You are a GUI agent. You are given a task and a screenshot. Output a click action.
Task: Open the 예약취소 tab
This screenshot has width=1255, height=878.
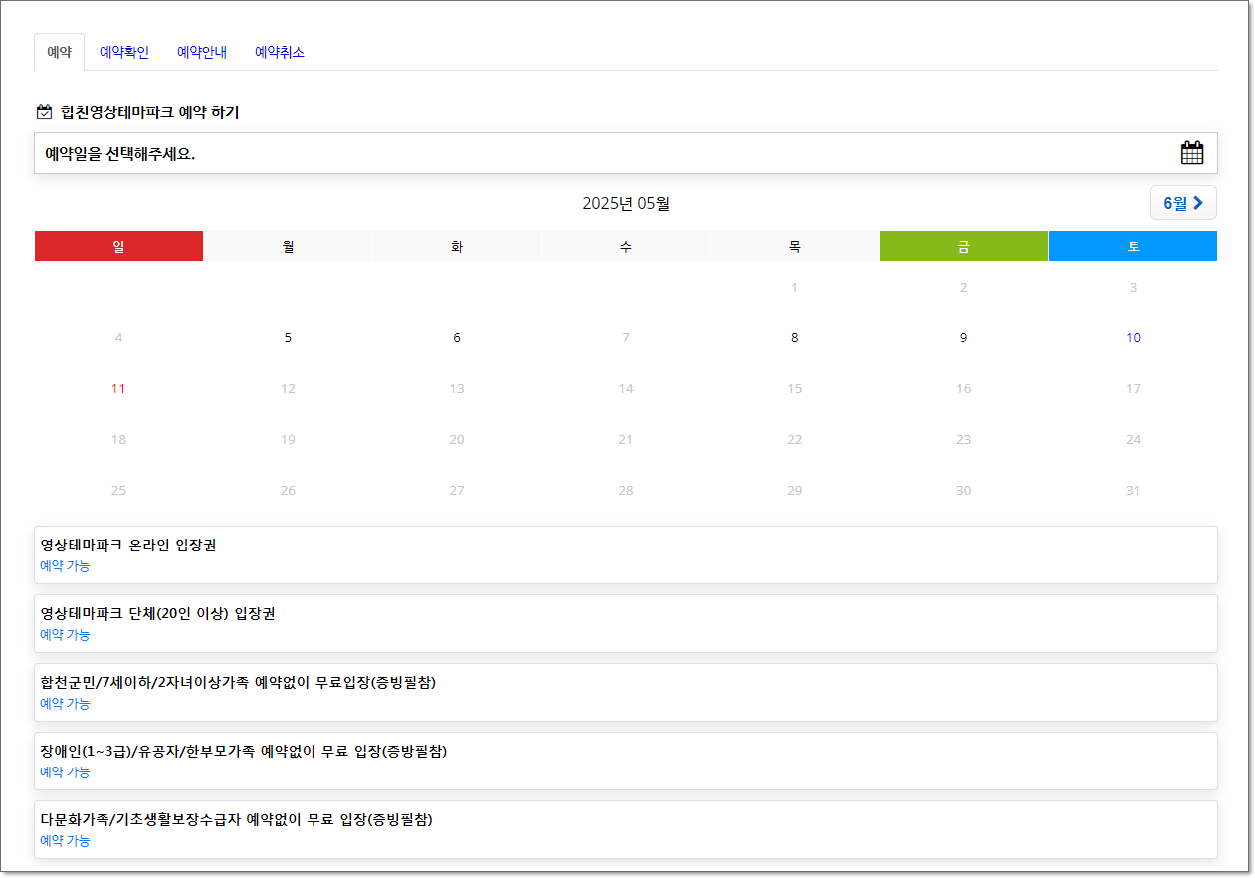[280, 52]
